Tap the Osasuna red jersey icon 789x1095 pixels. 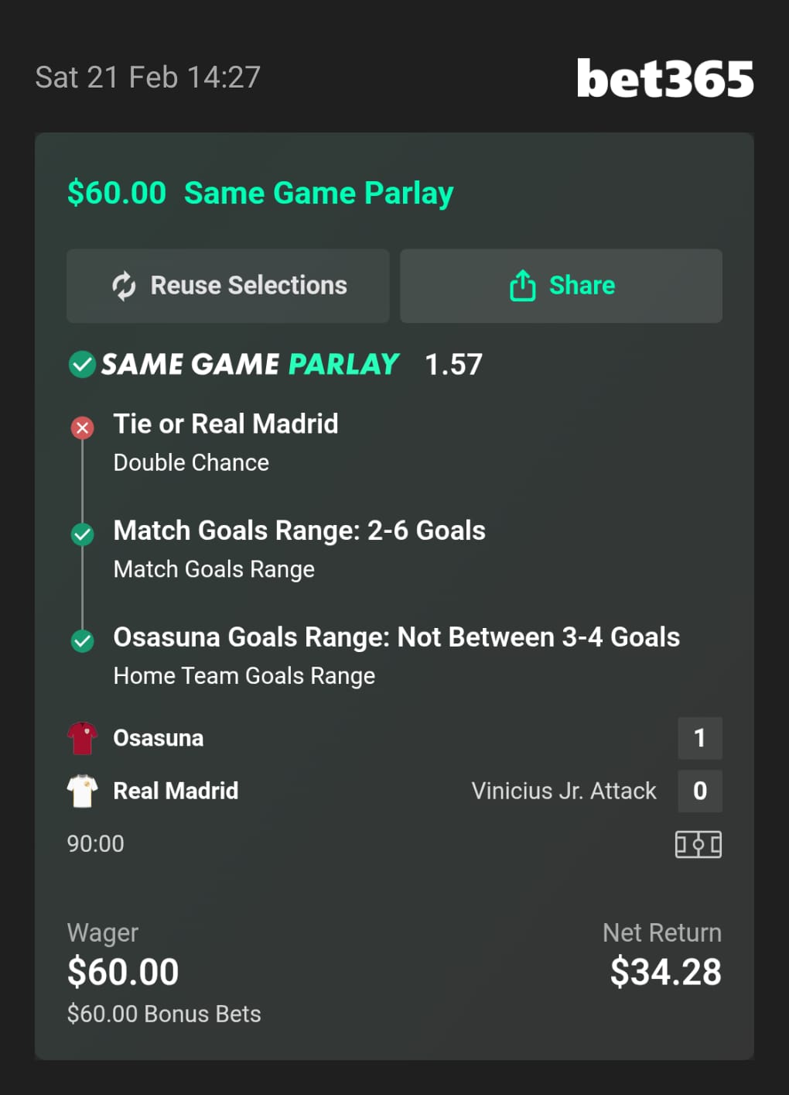tap(82, 738)
